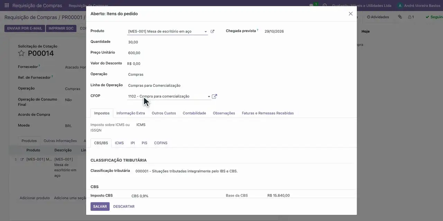Open the IPI tax sub-tab
The height and width of the screenshot is (221, 443).
point(133,143)
